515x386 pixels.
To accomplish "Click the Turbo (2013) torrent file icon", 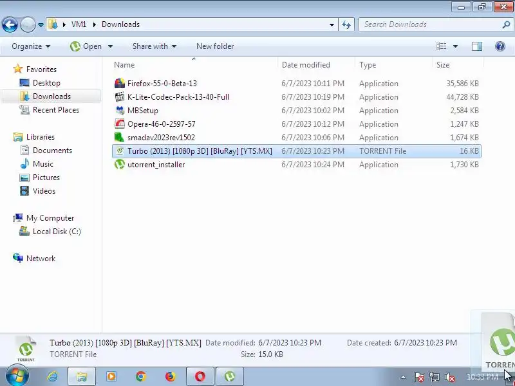I will pos(120,151).
